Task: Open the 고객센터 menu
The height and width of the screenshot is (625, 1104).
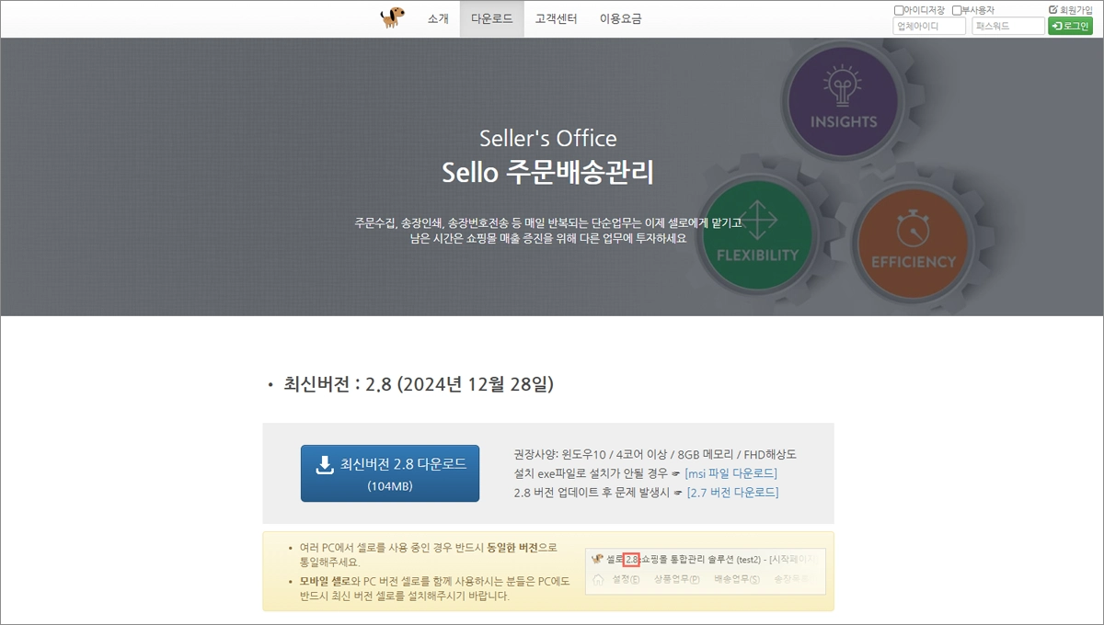Action: [x=556, y=18]
